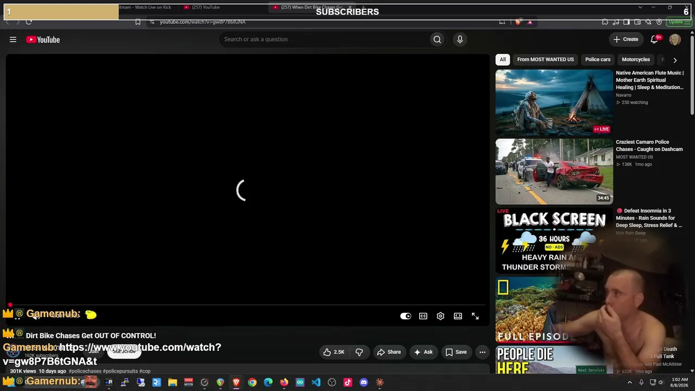Go to the YouTube home logo
695x391 pixels.
pyautogui.click(x=43, y=40)
